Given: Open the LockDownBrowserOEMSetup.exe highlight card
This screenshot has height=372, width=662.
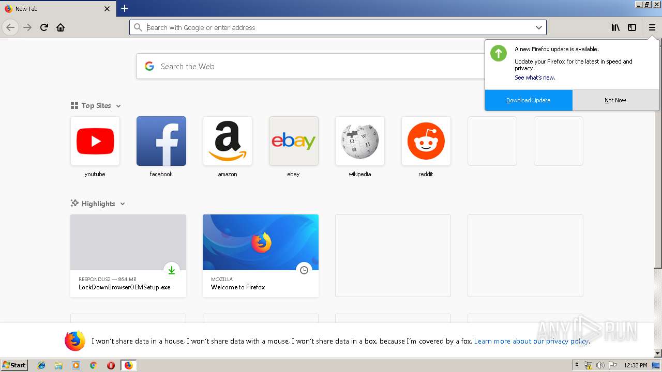Looking at the screenshot, I should pos(128,256).
